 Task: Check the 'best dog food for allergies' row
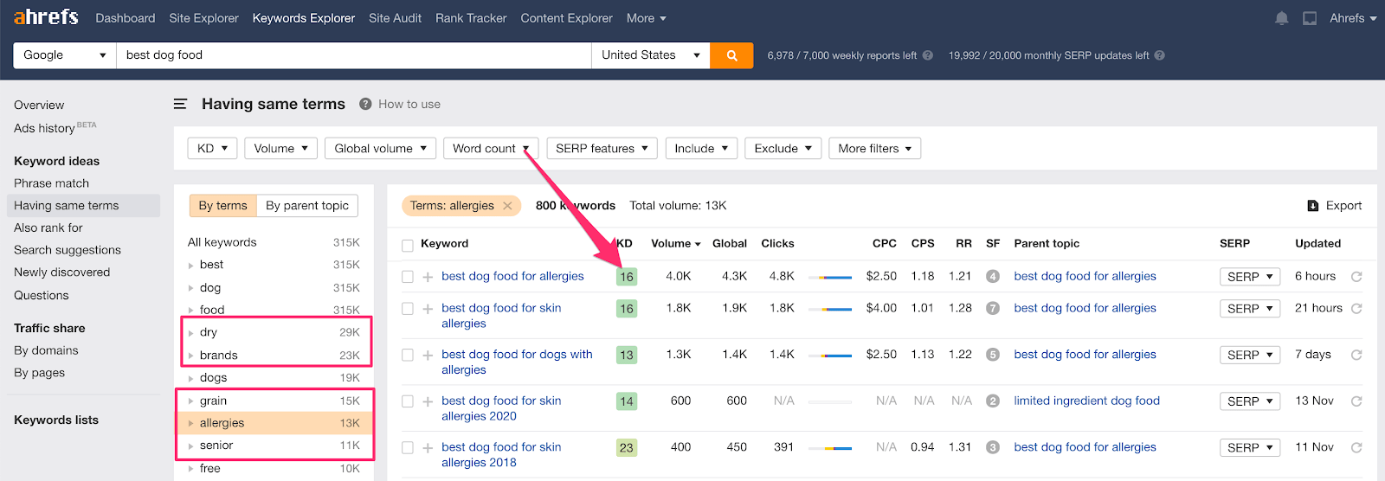tap(408, 277)
